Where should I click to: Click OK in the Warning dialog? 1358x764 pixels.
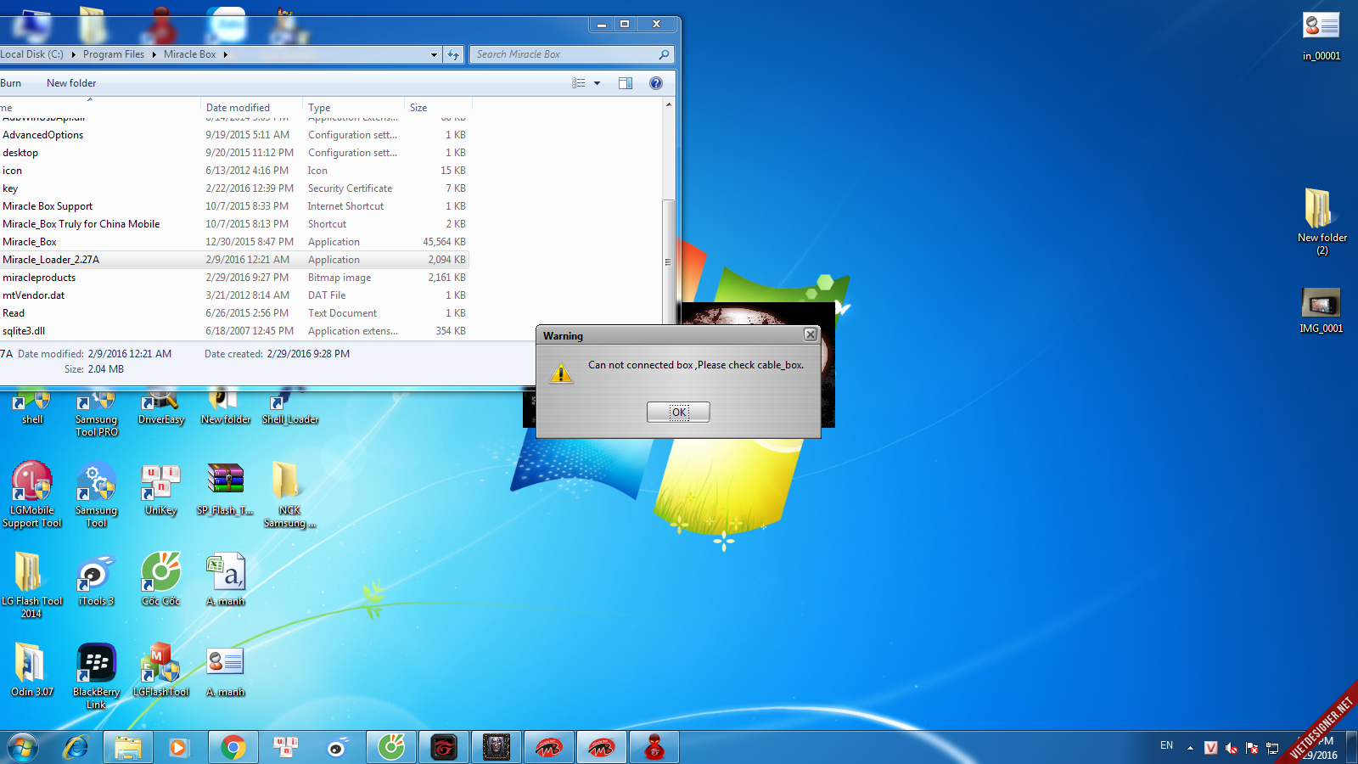pyautogui.click(x=678, y=412)
